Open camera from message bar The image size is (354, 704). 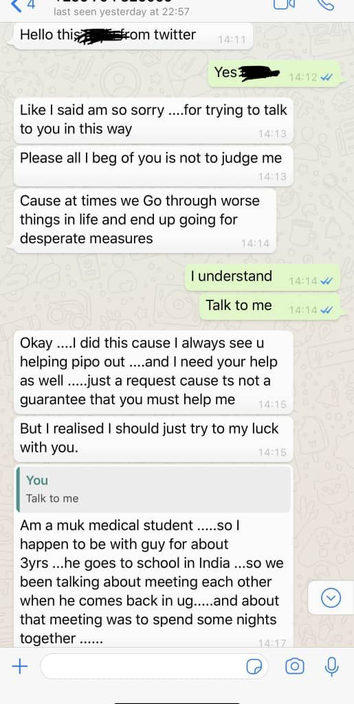click(x=294, y=666)
